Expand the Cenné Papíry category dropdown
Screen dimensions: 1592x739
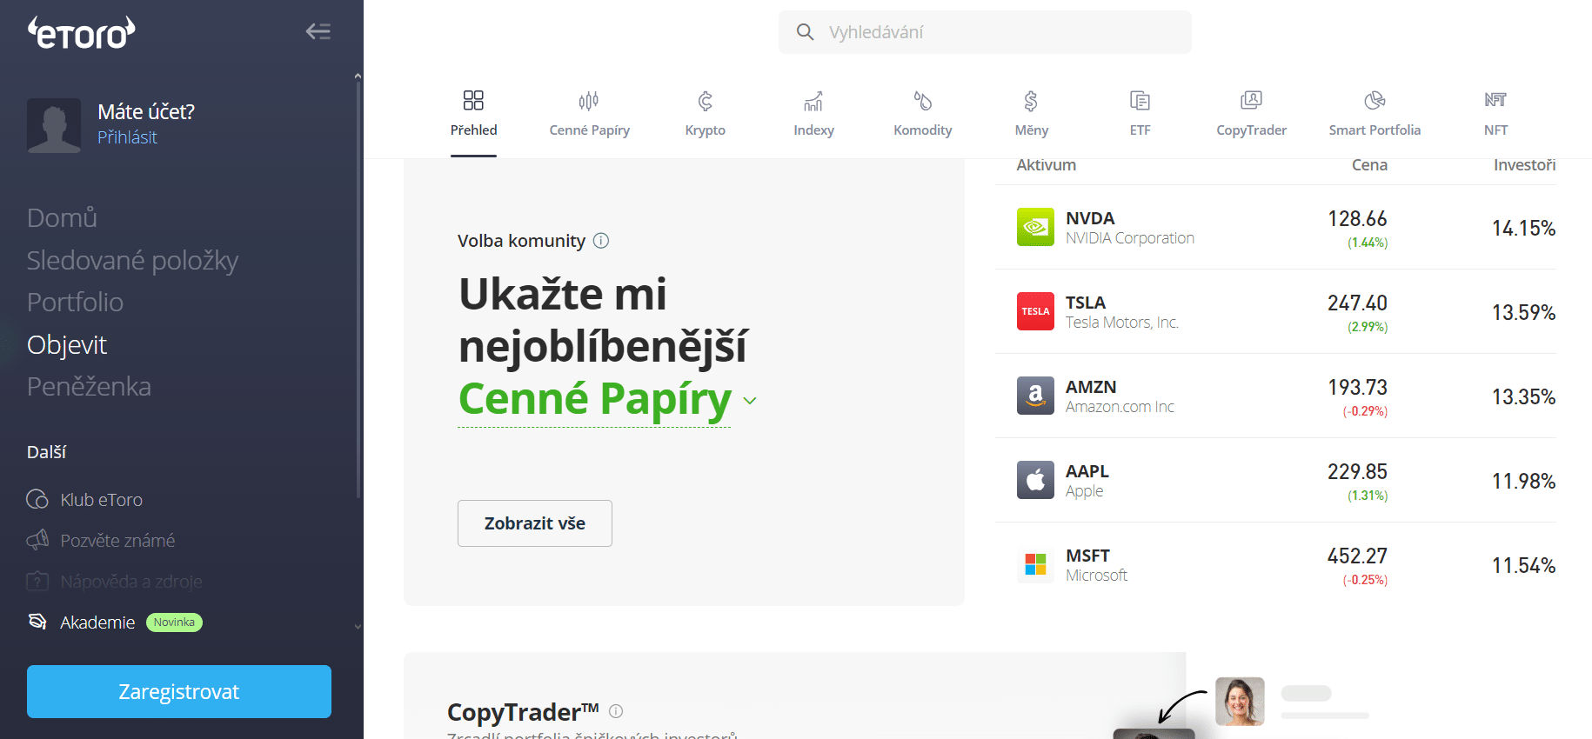click(750, 401)
